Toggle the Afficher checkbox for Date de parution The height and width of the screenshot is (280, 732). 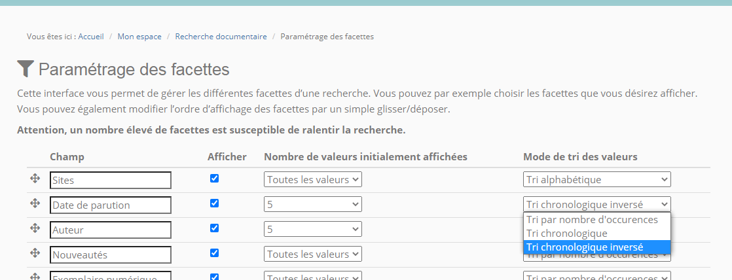[214, 203]
